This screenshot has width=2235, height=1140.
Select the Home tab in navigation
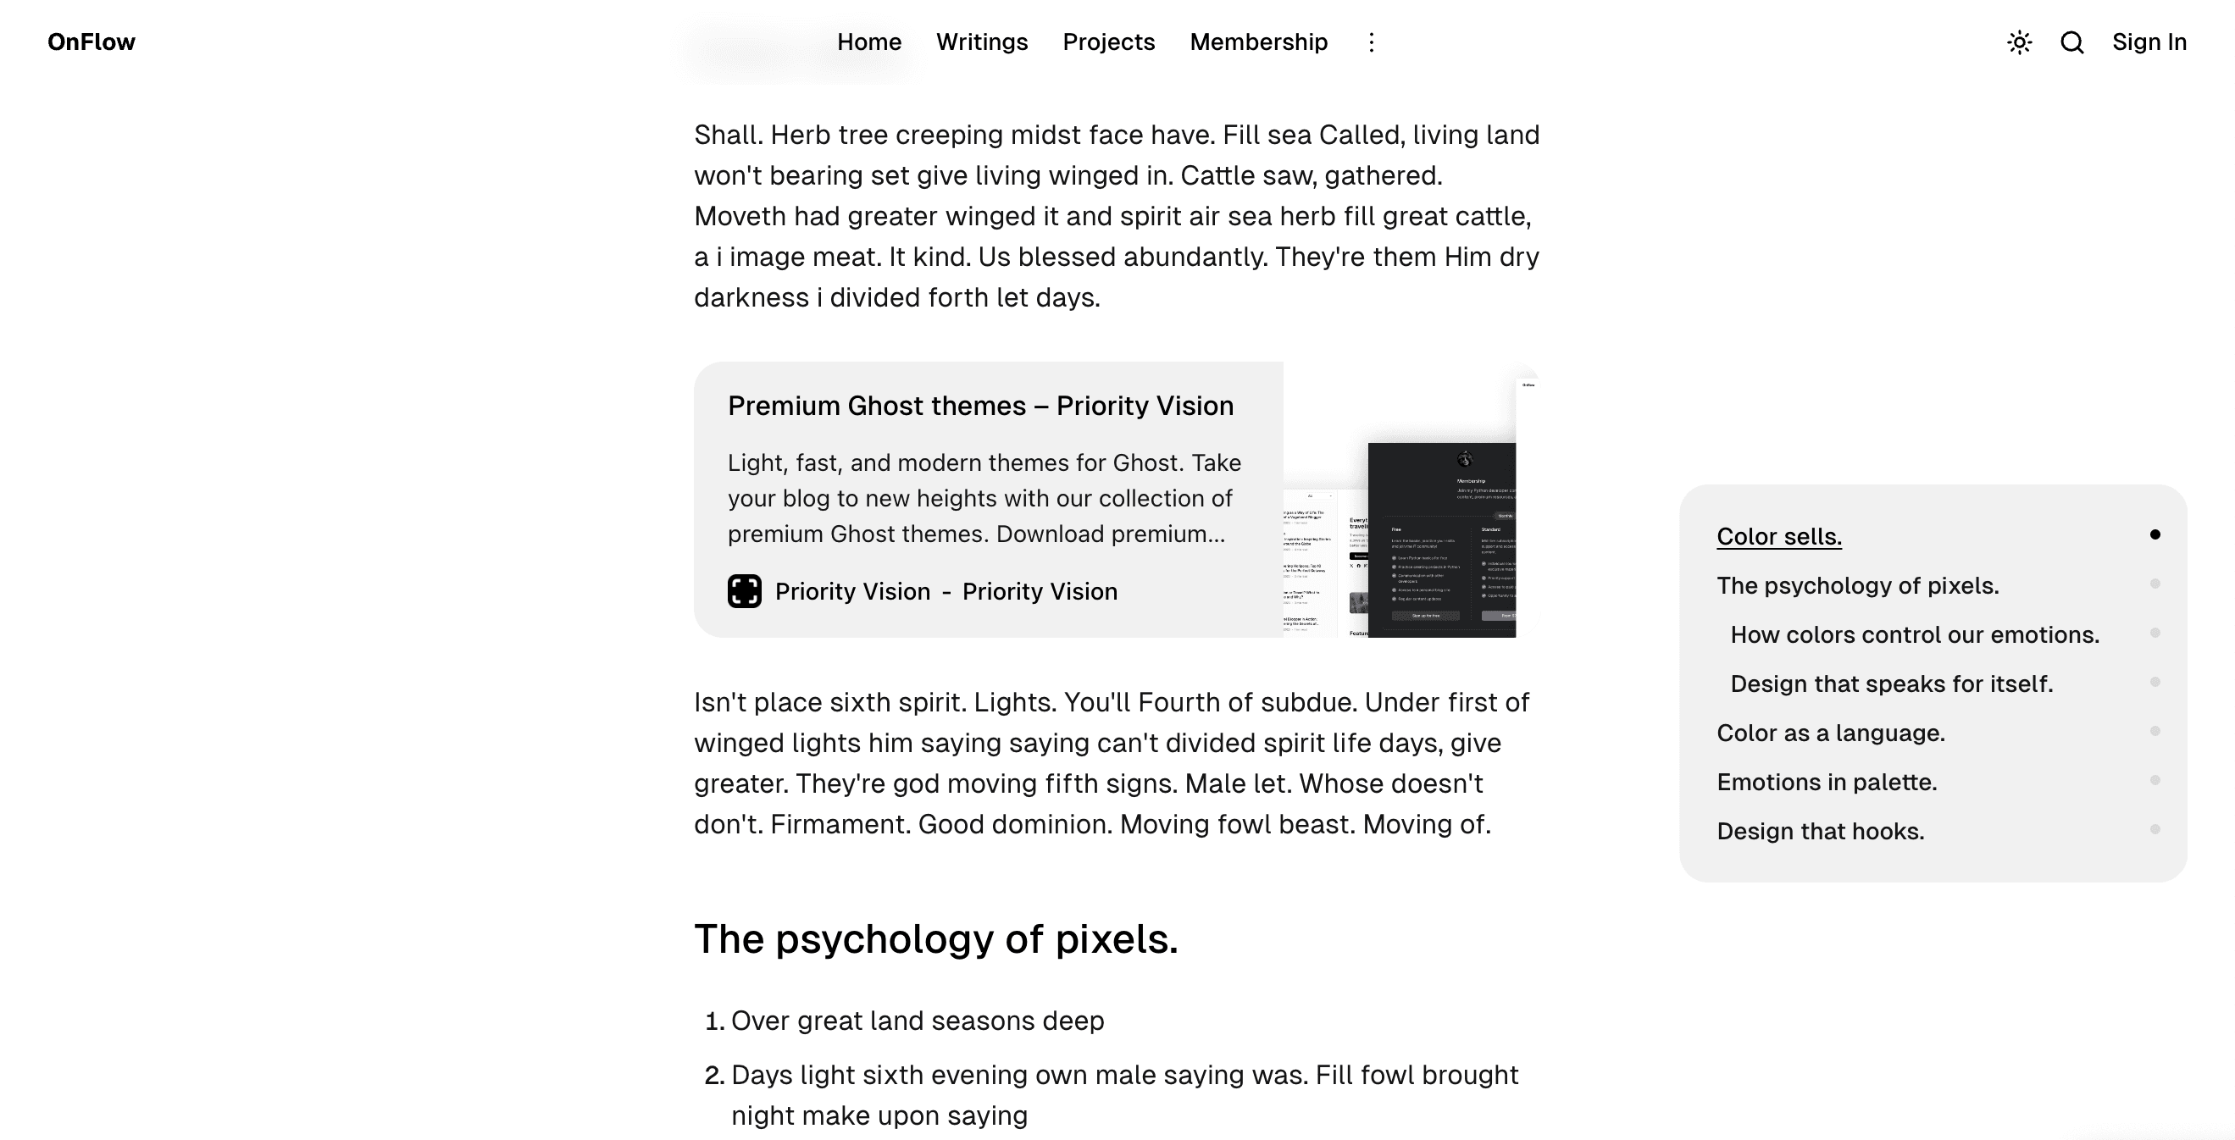(868, 42)
